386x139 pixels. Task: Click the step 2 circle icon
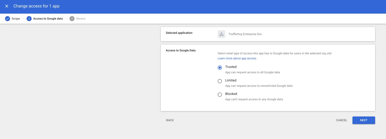pos(29,19)
